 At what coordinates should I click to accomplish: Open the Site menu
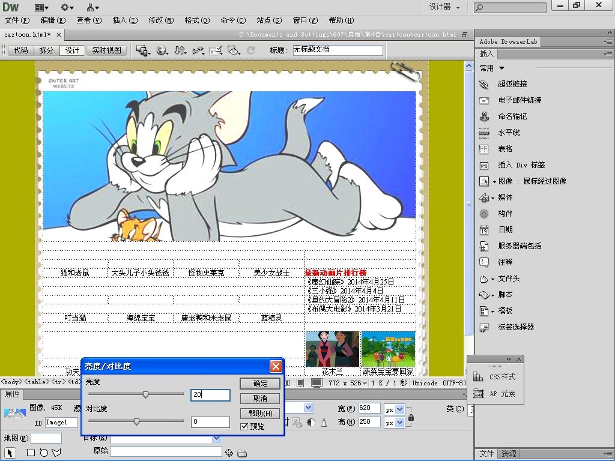click(x=269, y=20)
